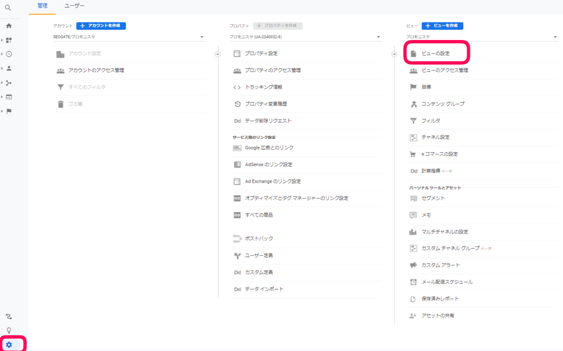Expand the Realtime sidebar section arrow
This screenshot has width=563, height=351.
[2, 54]
